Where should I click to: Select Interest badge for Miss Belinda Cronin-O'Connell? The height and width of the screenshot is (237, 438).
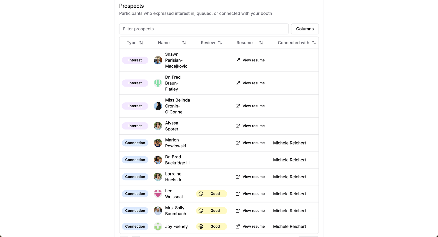135,106
